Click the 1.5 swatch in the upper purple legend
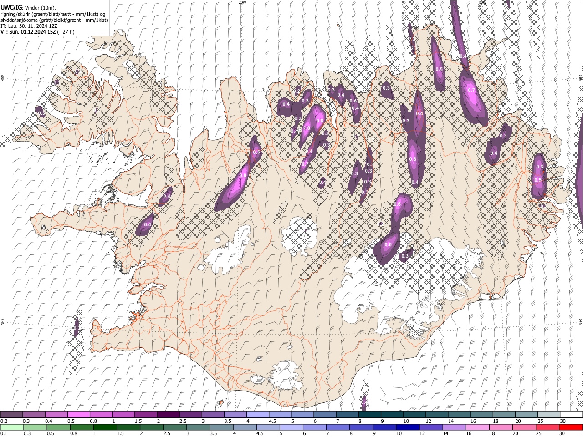 (146, 415)
